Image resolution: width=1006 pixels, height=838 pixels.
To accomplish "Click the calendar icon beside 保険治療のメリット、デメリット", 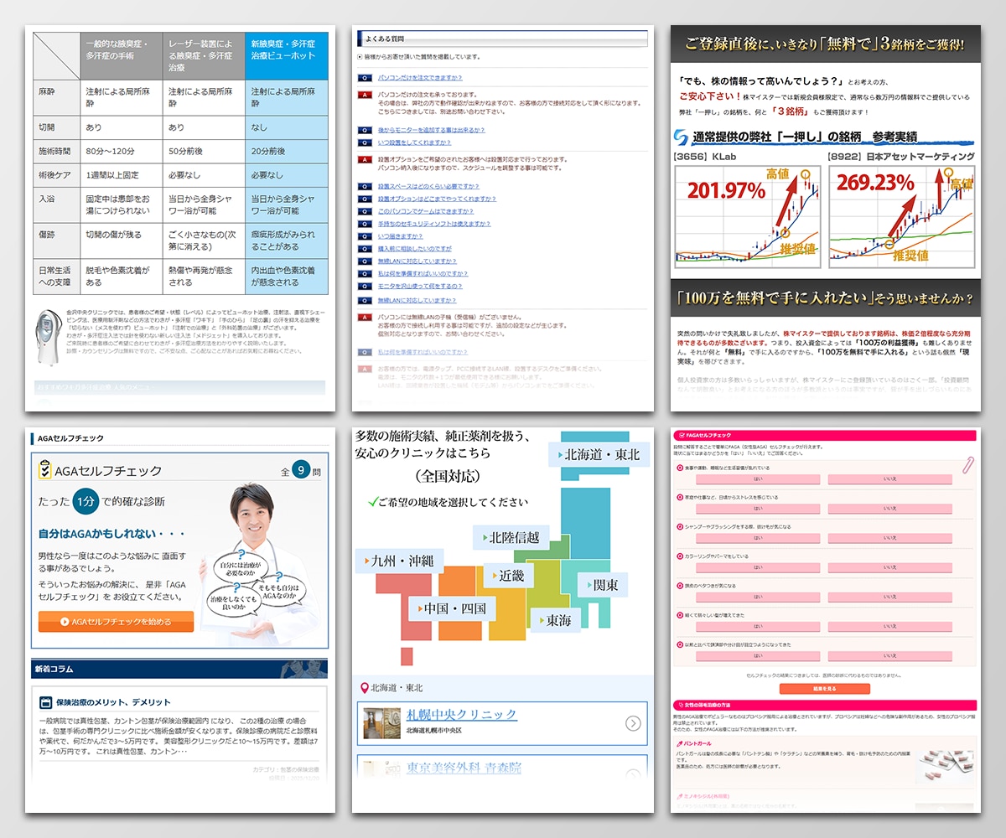I will [46, 702].
